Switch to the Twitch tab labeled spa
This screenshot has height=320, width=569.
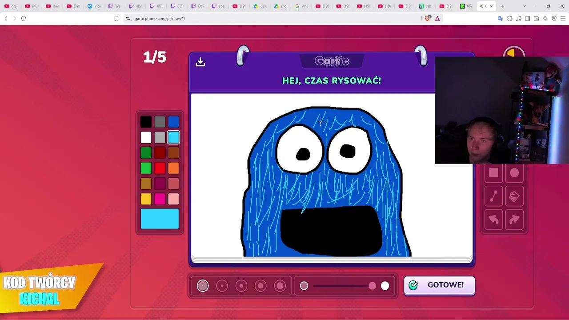(x=218, y=6)
